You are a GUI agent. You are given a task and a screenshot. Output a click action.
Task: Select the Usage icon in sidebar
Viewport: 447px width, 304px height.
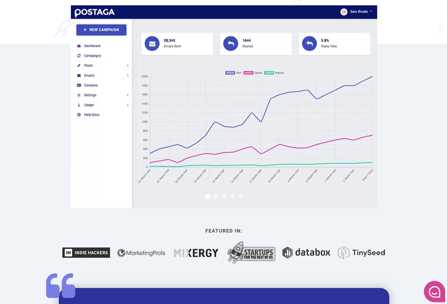[79, 105]
